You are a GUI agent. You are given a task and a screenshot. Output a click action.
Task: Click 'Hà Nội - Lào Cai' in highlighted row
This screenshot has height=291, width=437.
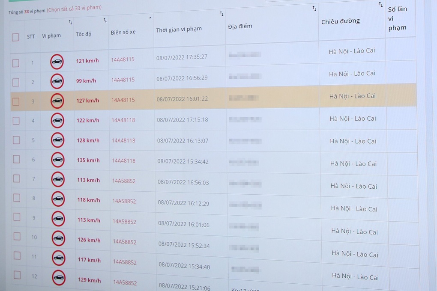[353, 96]
